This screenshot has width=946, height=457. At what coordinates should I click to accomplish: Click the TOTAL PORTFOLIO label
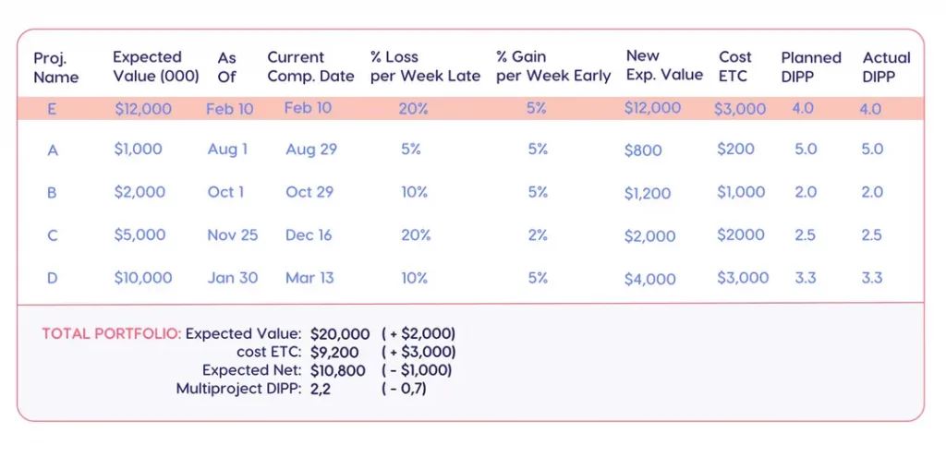[111, 333]
